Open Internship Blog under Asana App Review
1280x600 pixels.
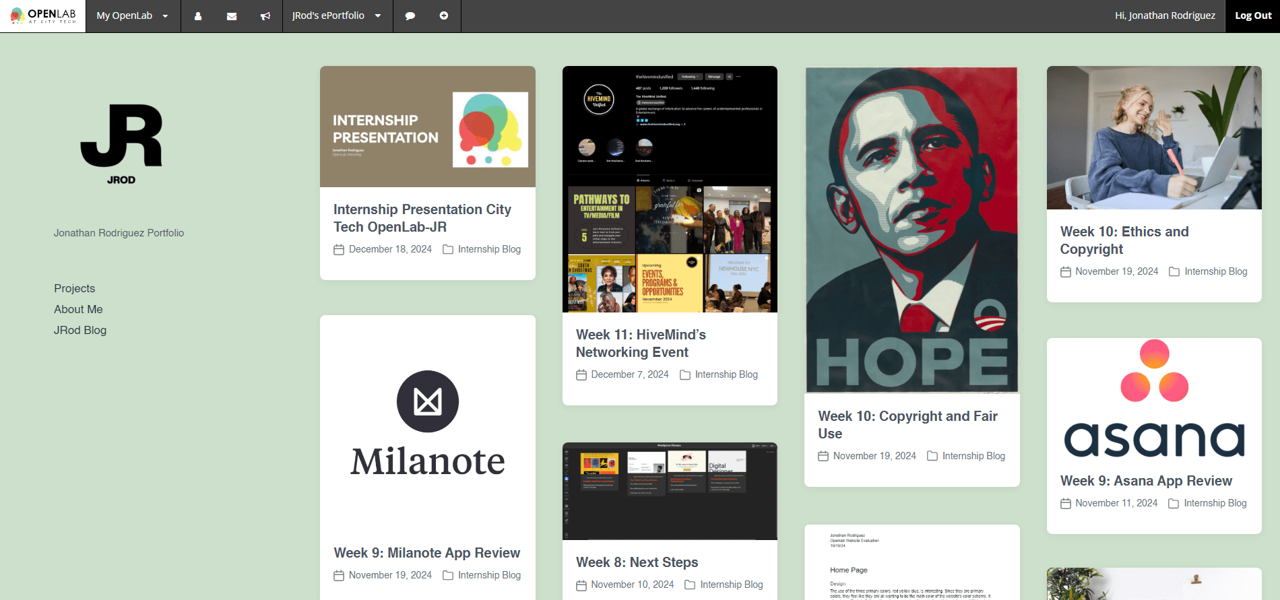(x=1215, y=503)
